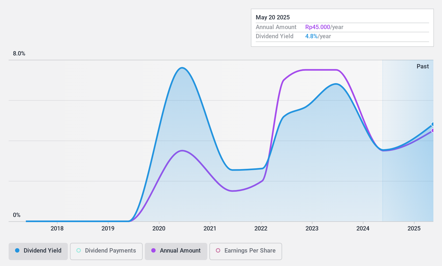The image size is (442, 266).
Task: Click the 2019 x-axis label
Action: [108, 229]
